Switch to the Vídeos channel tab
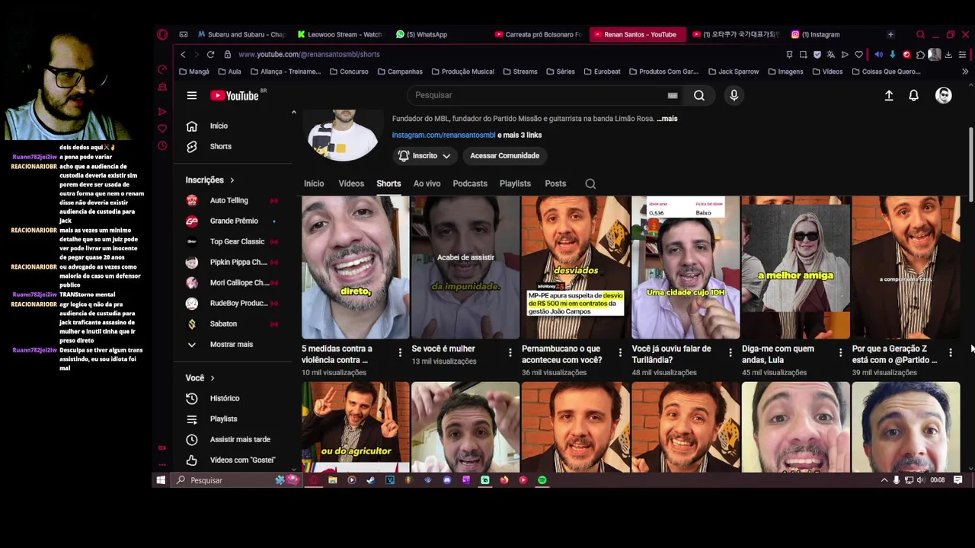Viewport: 975px width, 548px height. (x=351, y=183)
